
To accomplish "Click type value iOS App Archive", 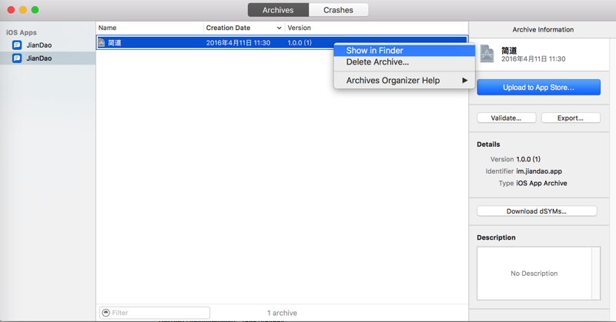I will (541, 183).
